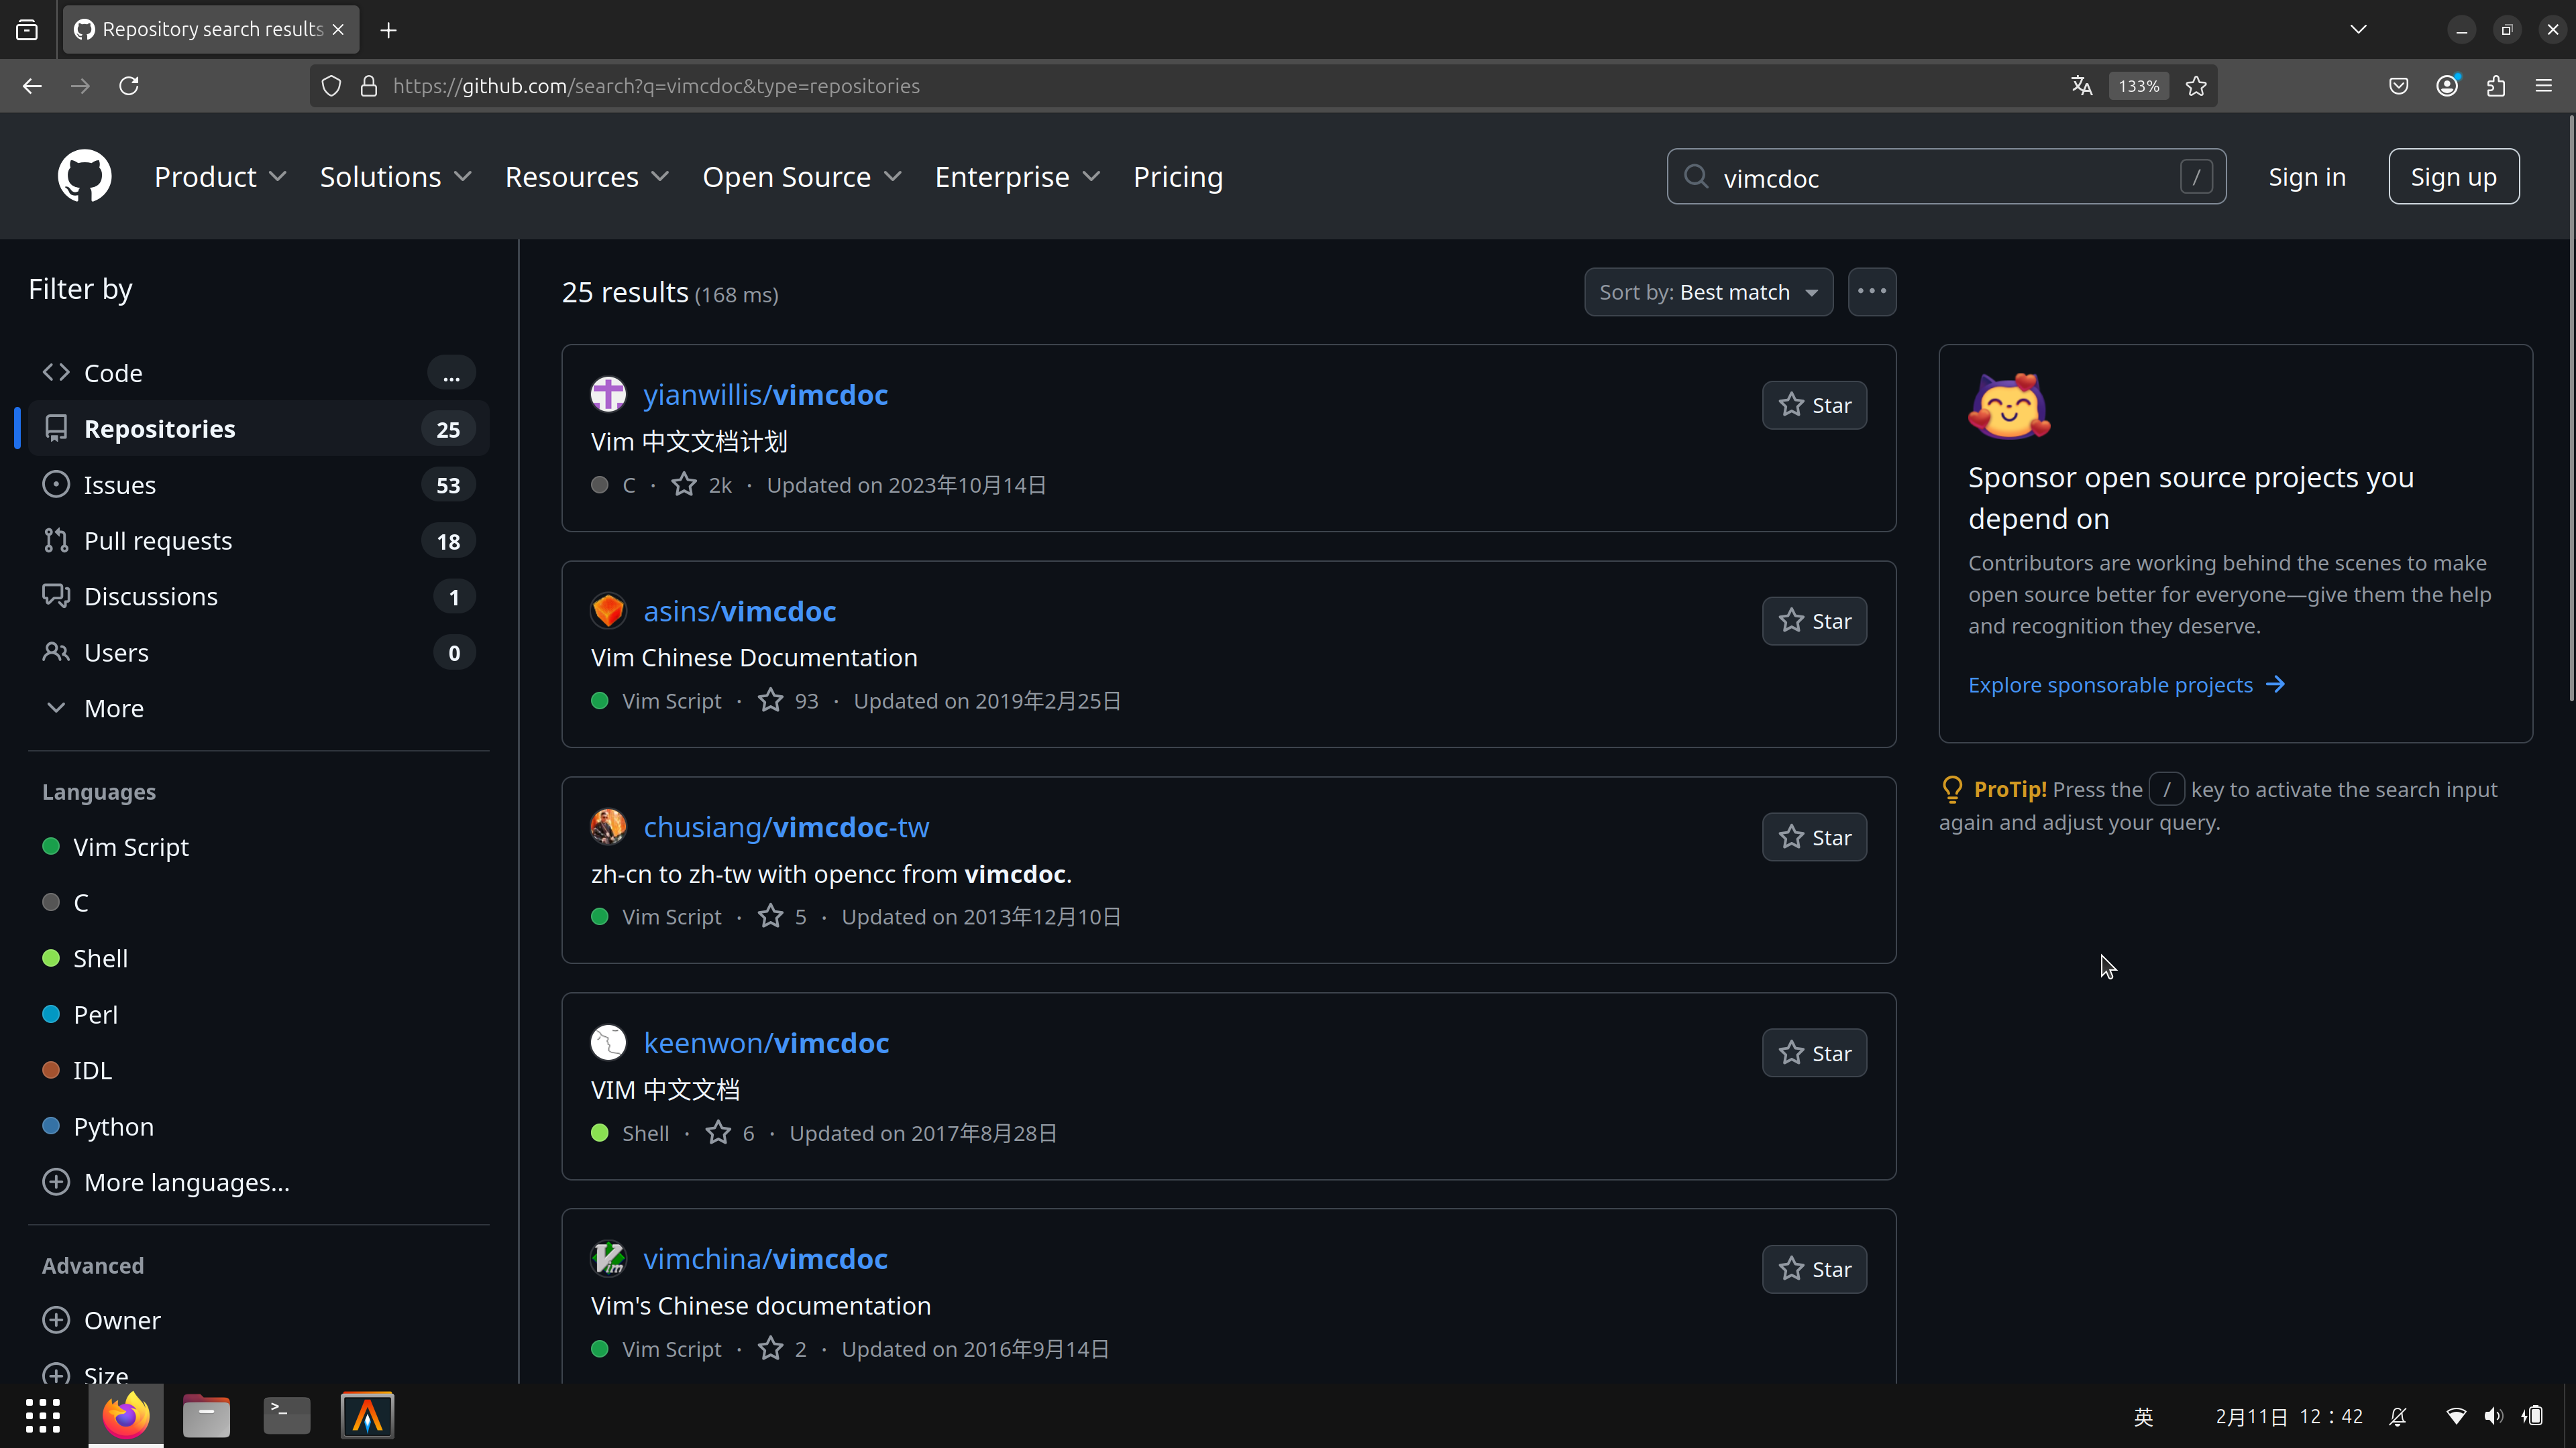Image resolution: width=2576 pixels, height=1448 pixels.
Task: Open the Firefox extensions puzzle icon
Action: [x=2495, y=86]
